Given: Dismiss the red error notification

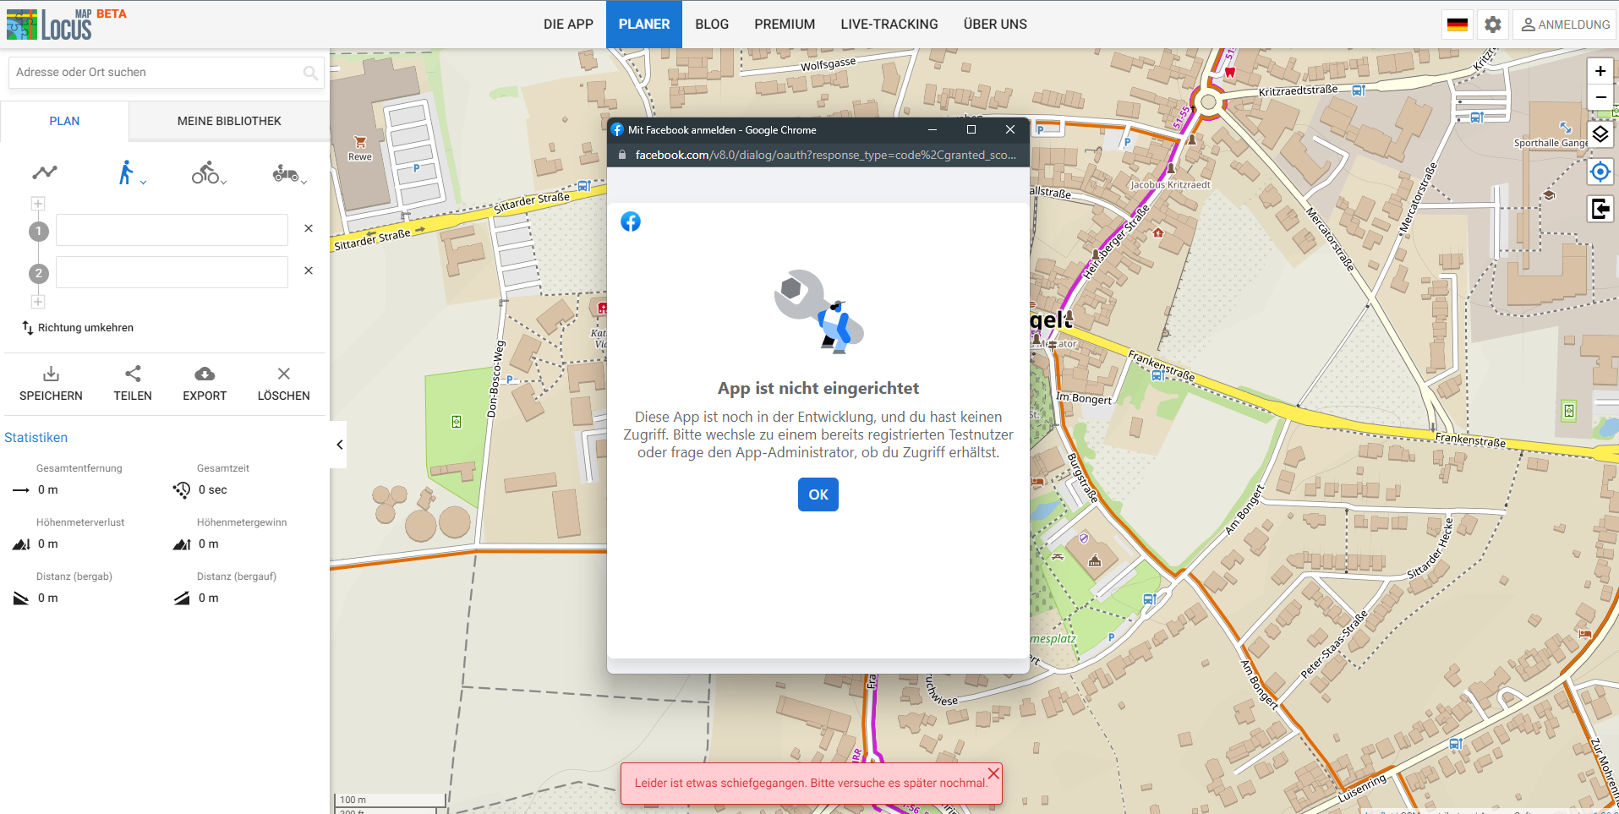Looking at the screenshot, I should click(x=993, y=773).
